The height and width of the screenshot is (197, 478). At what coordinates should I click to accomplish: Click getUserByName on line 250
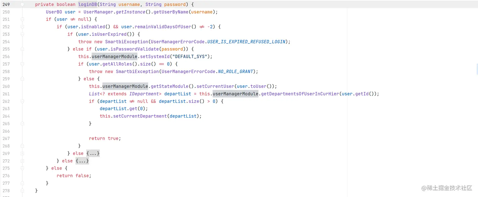(171, 12)
